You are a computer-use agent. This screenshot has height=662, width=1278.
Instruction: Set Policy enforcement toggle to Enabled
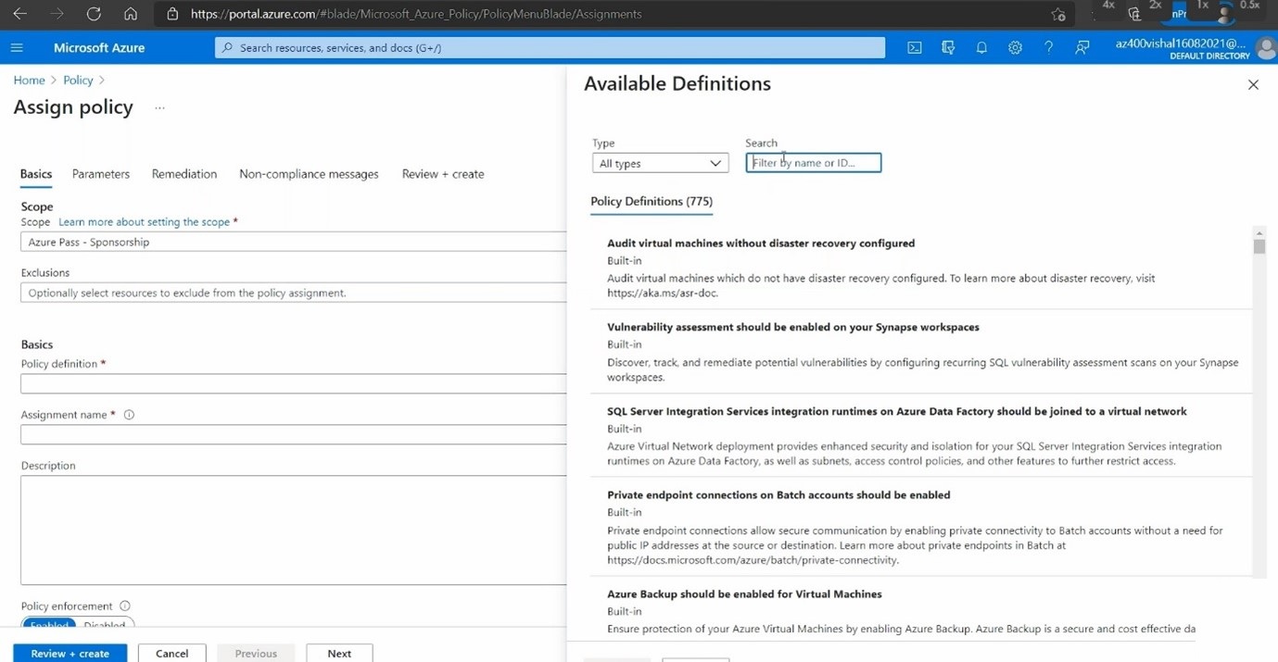pos(49,625)
